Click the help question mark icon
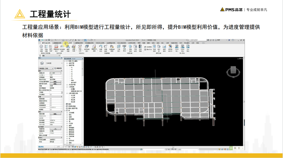This screenshot has height=158, width=283. pos(233,40)
